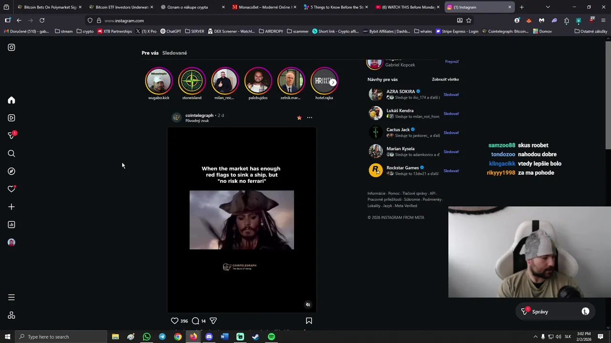Click Zobraziť všetko suggestions link

(x=445, y=80)
